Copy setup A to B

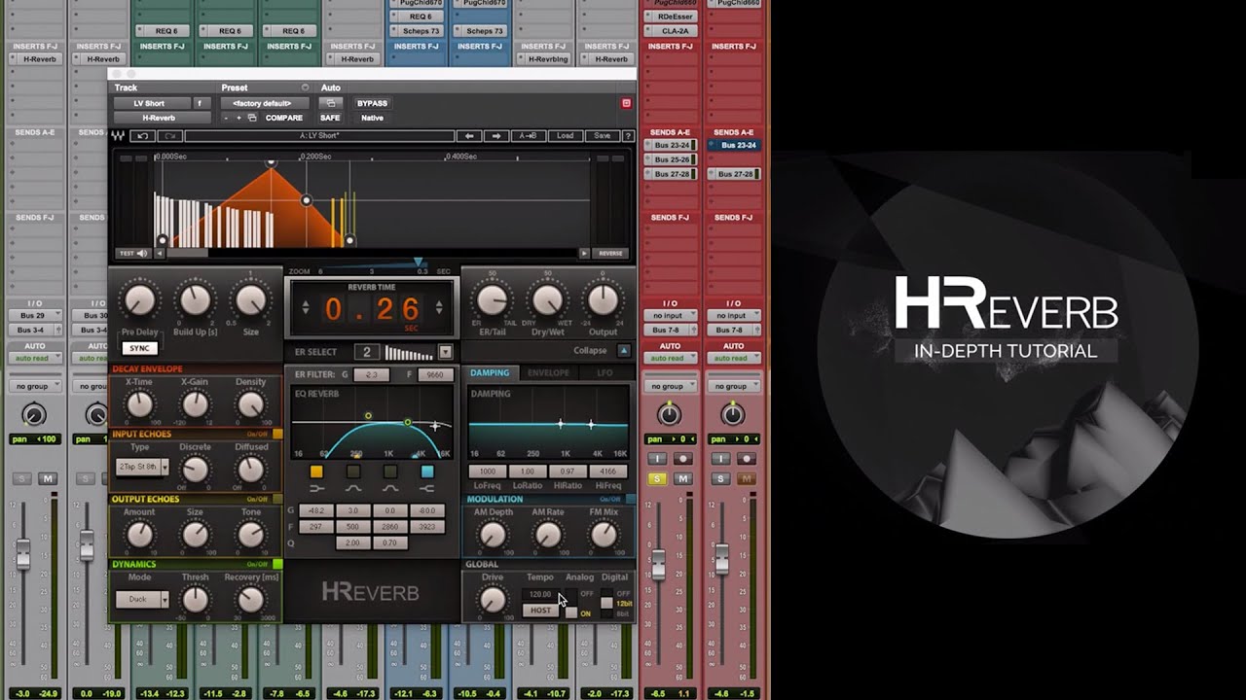tap(528, 136)
